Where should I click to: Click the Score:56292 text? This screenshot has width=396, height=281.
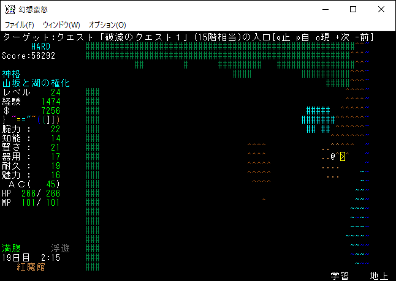[x=29, y=55]
